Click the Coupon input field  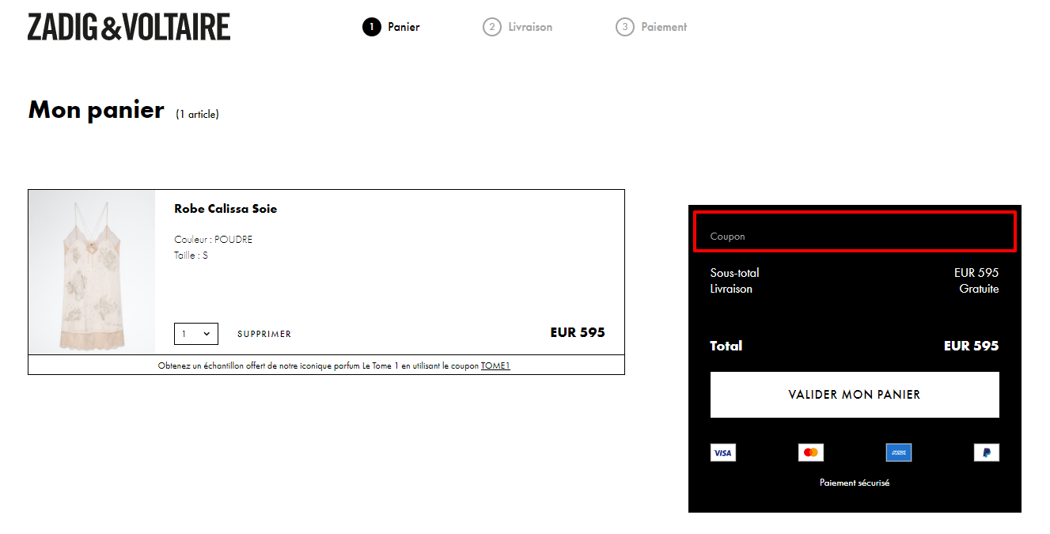point(855,232)
